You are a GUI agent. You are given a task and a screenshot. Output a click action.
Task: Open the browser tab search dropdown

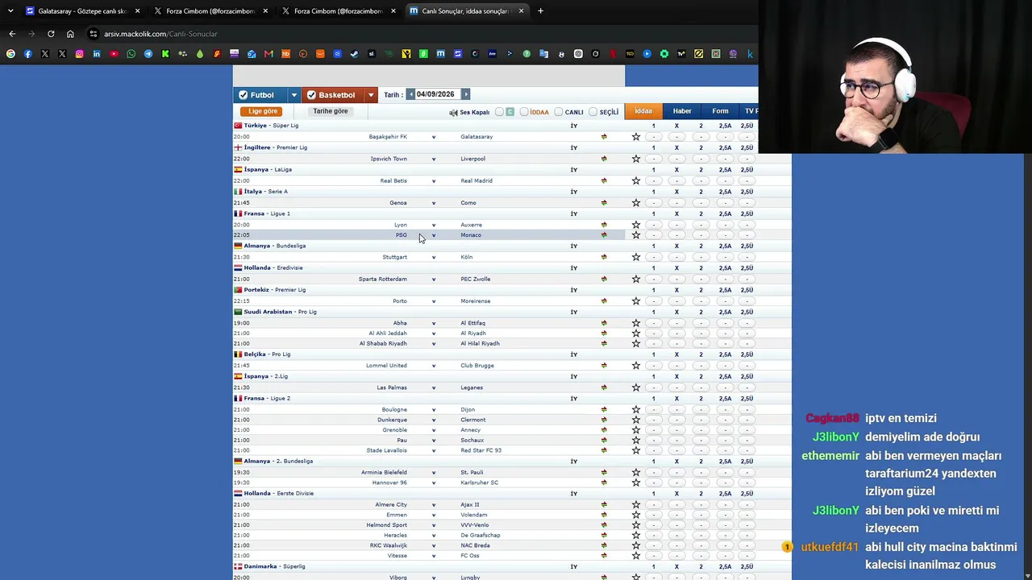click(x=10, y=11)
